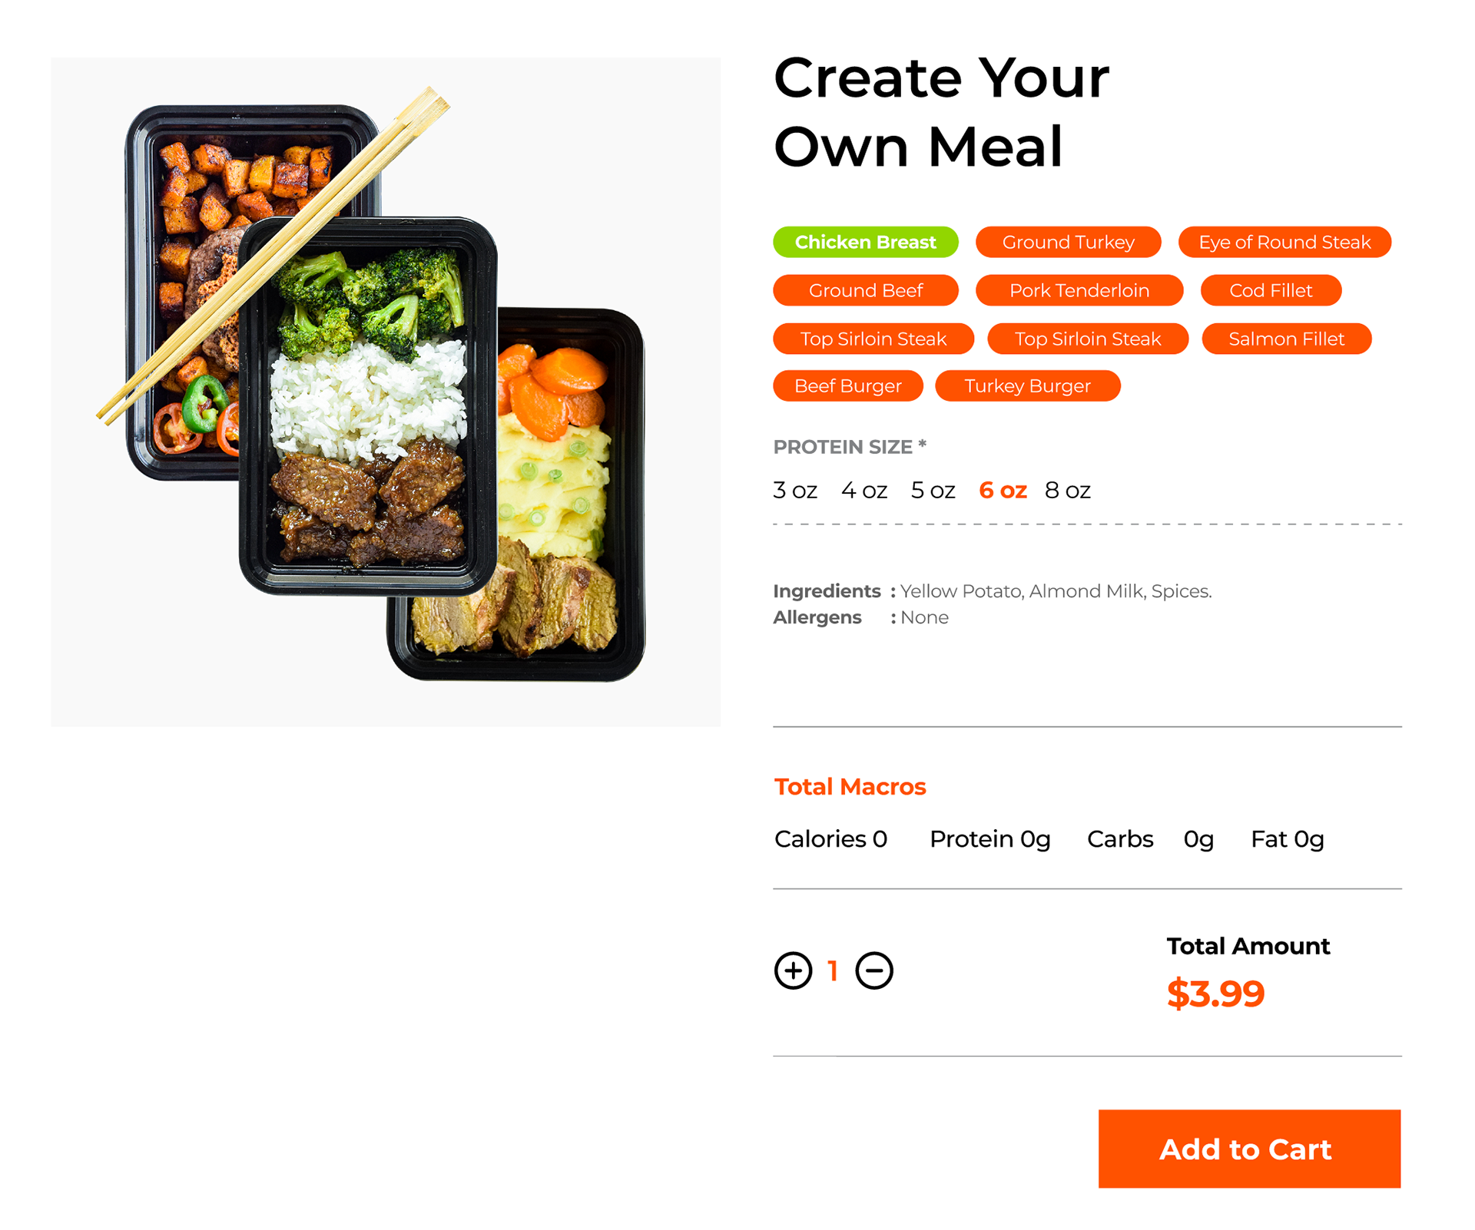Screen dimensions: 1475x1230
Task: Open the meal prep containers photo
Action: click(386, 392)
